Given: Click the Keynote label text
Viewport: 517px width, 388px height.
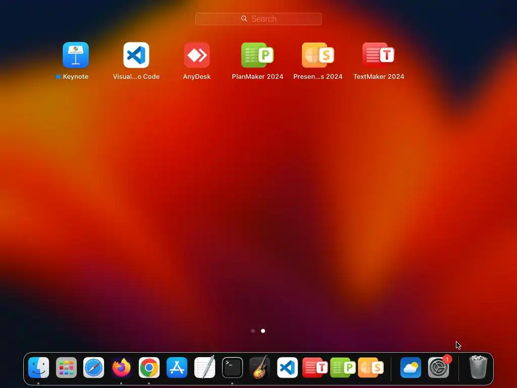Looking at the screenshot, I should 76,77.
